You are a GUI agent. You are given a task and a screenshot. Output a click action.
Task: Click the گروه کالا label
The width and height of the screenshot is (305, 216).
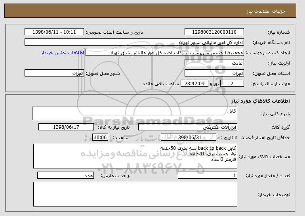click(280, 127)
